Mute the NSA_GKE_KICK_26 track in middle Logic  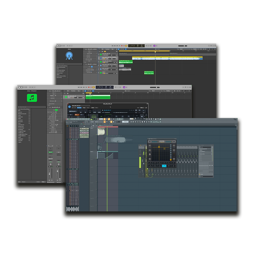point(68,98)
